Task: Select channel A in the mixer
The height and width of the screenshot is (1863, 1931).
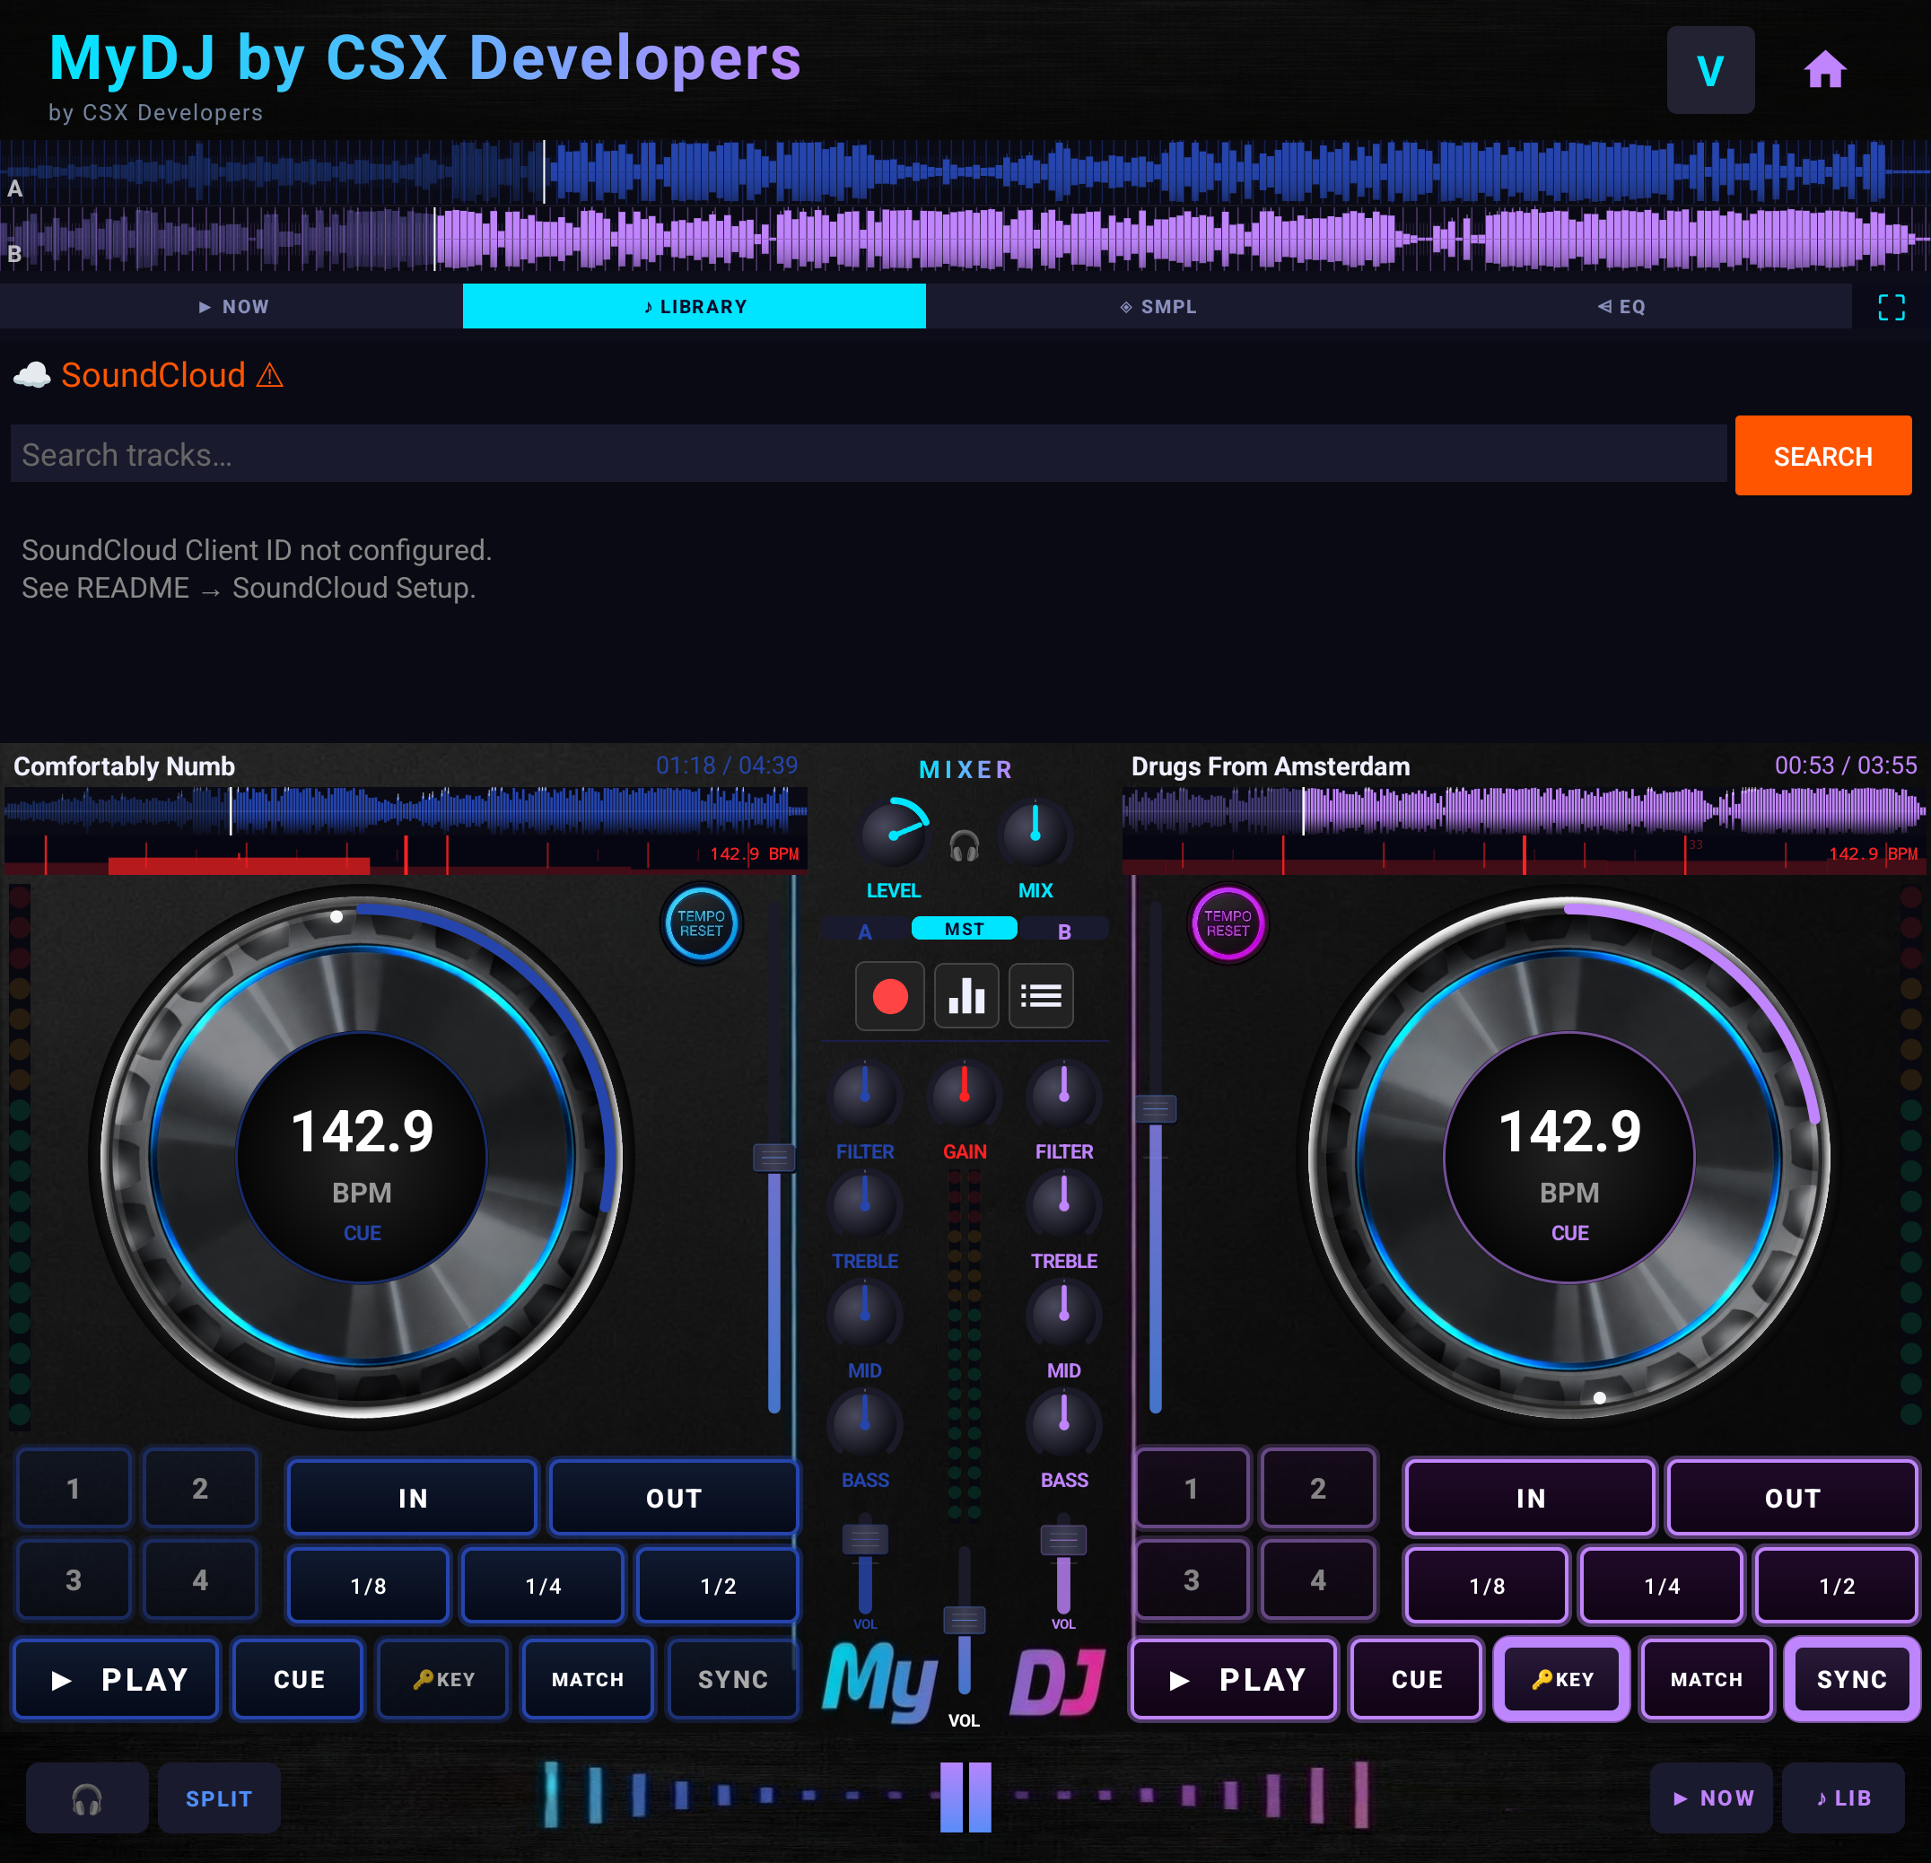Action: point(865,928)
